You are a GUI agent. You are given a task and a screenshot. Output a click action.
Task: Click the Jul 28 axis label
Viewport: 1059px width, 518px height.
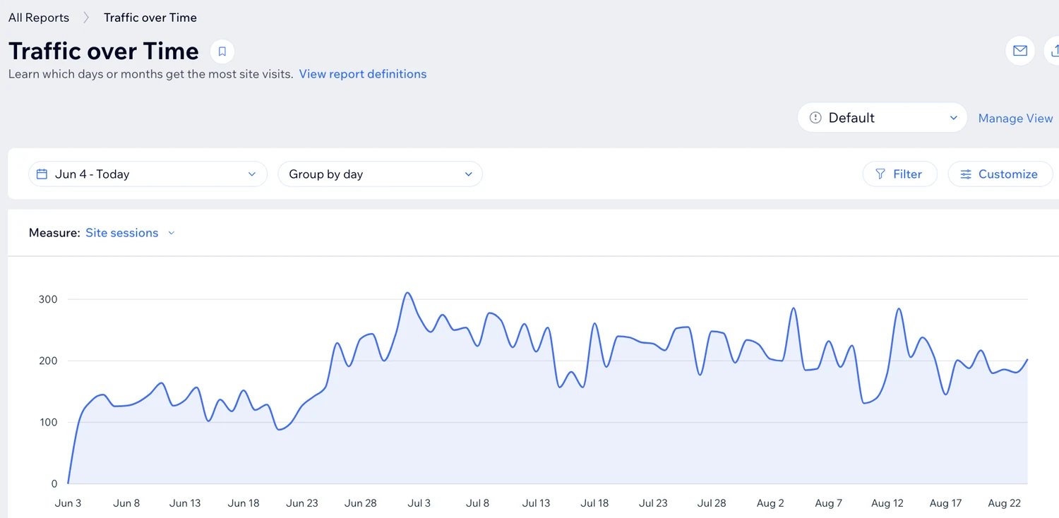click(x=712, y=503)
